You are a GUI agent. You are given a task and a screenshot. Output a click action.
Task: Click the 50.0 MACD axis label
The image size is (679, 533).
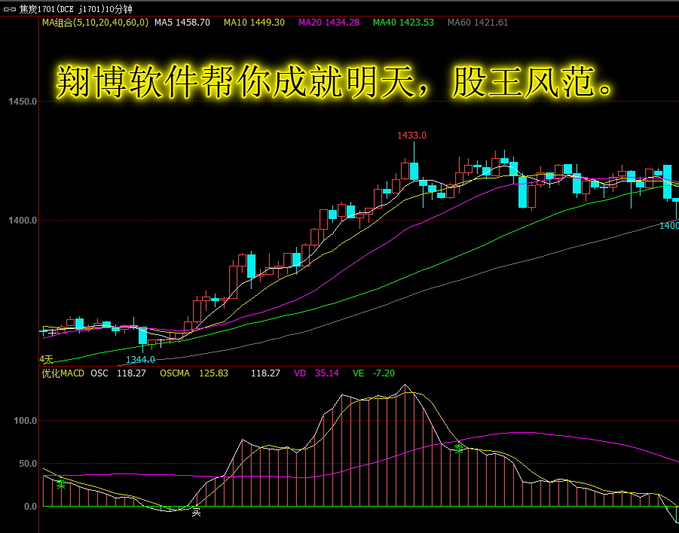[x=28, y=463]
